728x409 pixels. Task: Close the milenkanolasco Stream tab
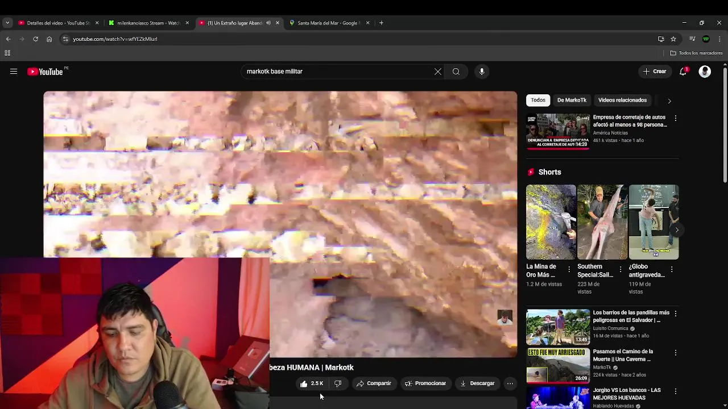[187, 23]
